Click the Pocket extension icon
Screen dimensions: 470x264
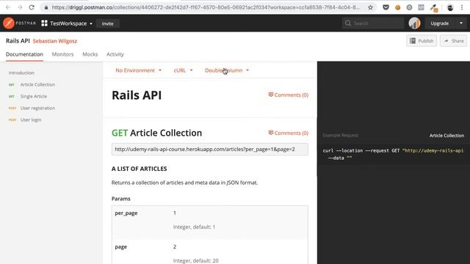point(386,7)
